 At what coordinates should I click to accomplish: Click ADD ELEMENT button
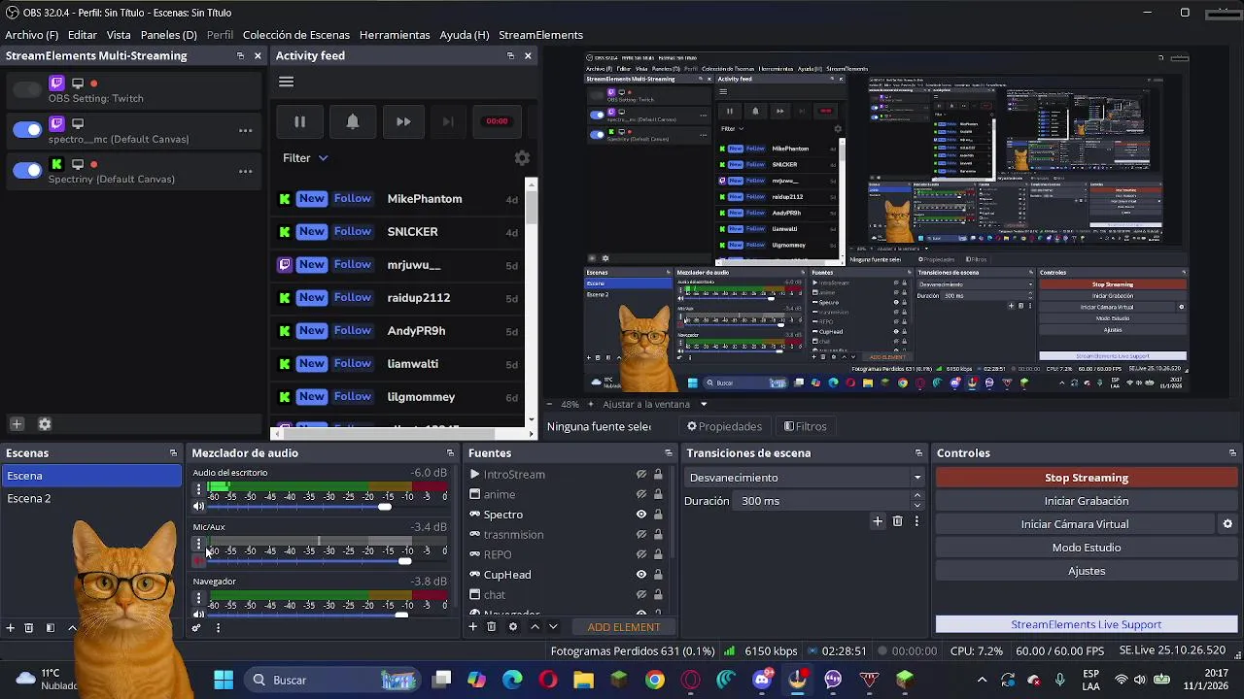pos(624,627)
